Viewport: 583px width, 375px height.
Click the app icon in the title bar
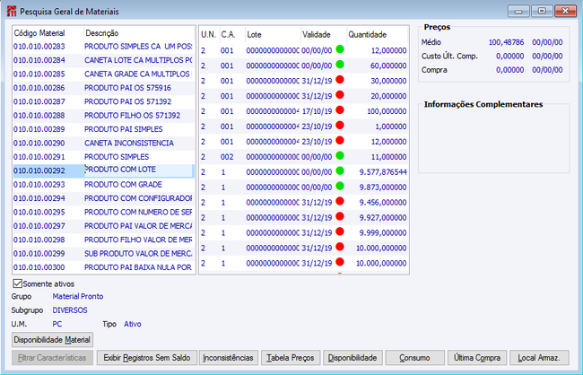[x=11, y=12]
